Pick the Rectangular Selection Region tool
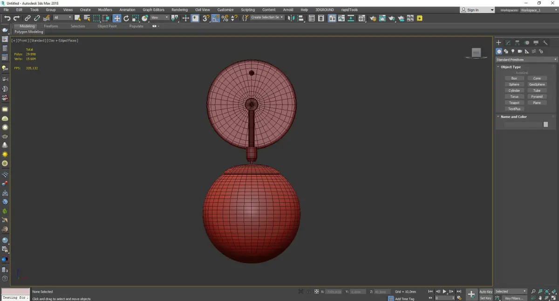The width and height of the screenshot is (559, 301). [x=96, y=18]
